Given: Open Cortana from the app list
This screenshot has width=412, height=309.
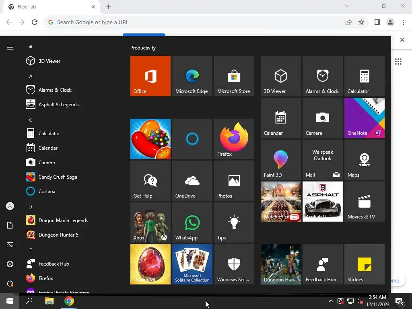Looking at the screenshot, I should point(71,191).
